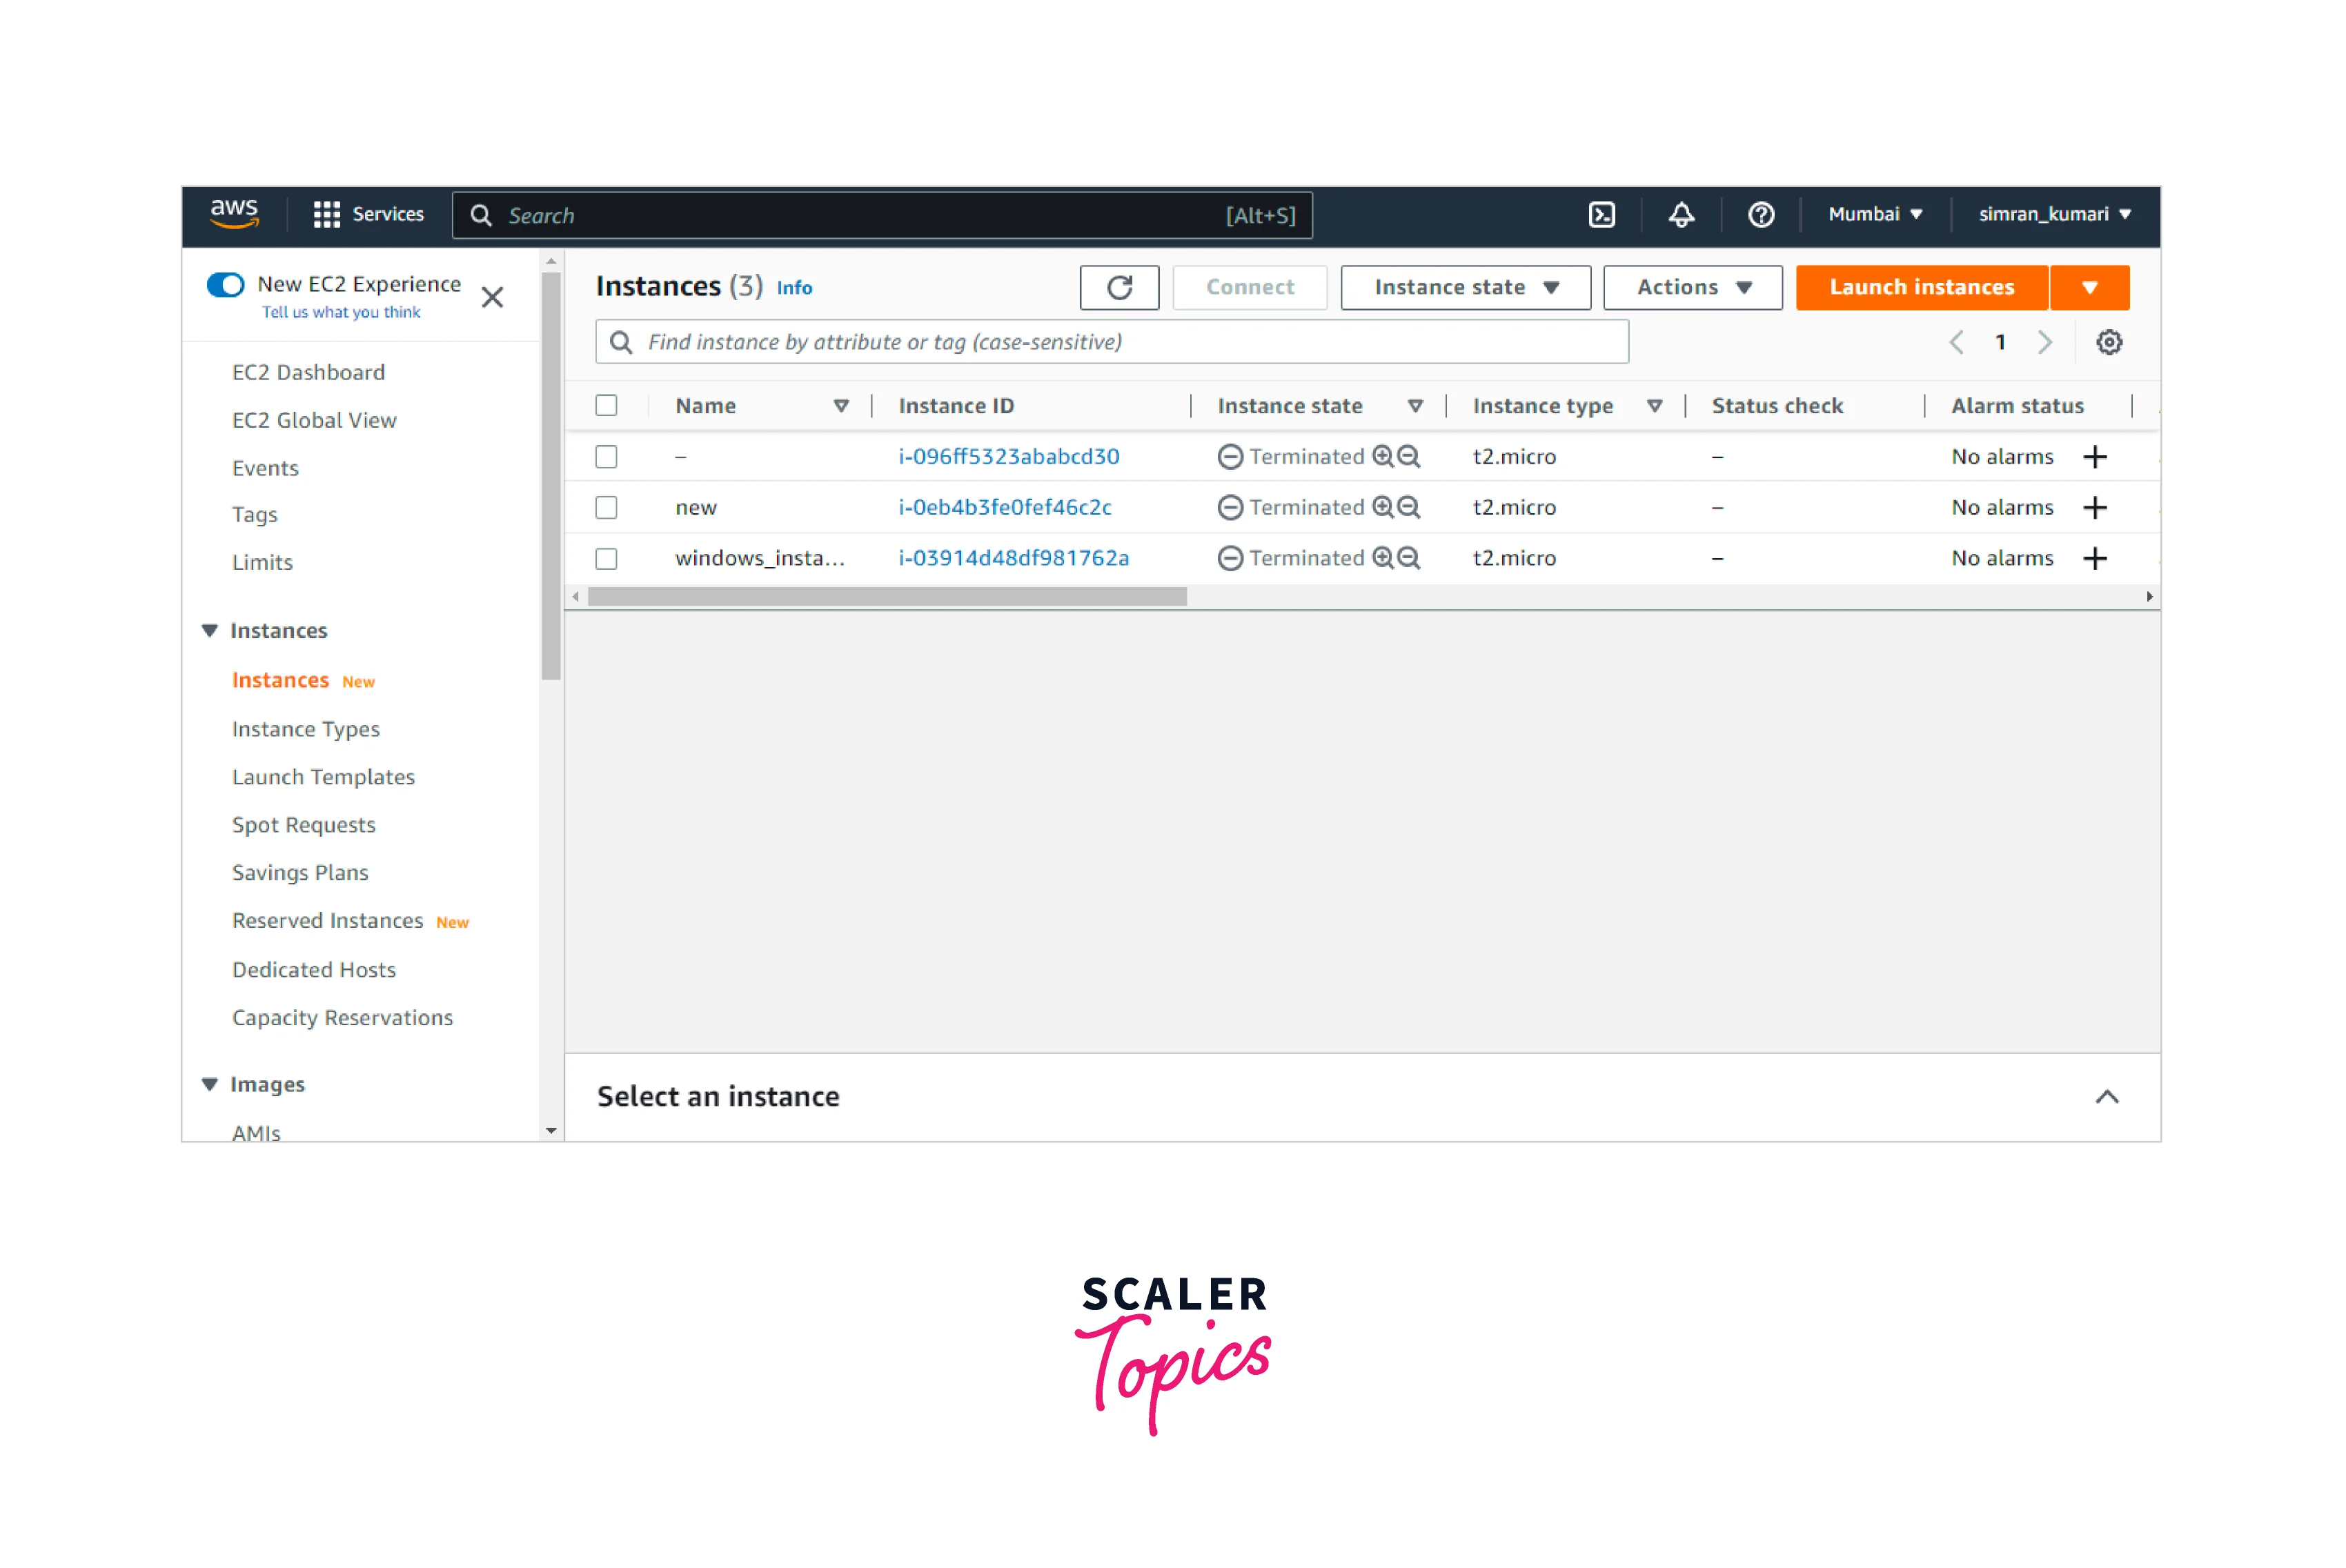
Task: Click zoom-in filter icon on first Terminated row
Action: (x=1383, y=456)
